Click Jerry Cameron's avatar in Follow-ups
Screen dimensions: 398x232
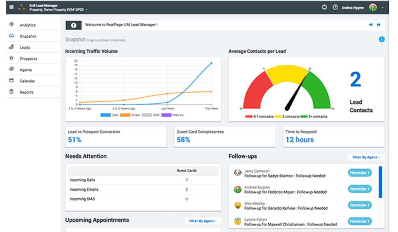(237, 173)
